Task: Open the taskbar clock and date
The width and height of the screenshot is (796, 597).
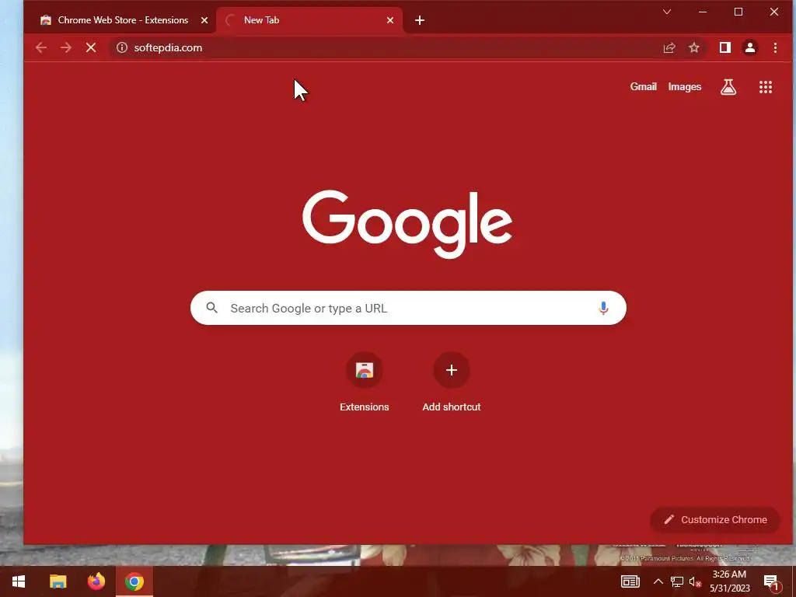Action: click(729, 581)
